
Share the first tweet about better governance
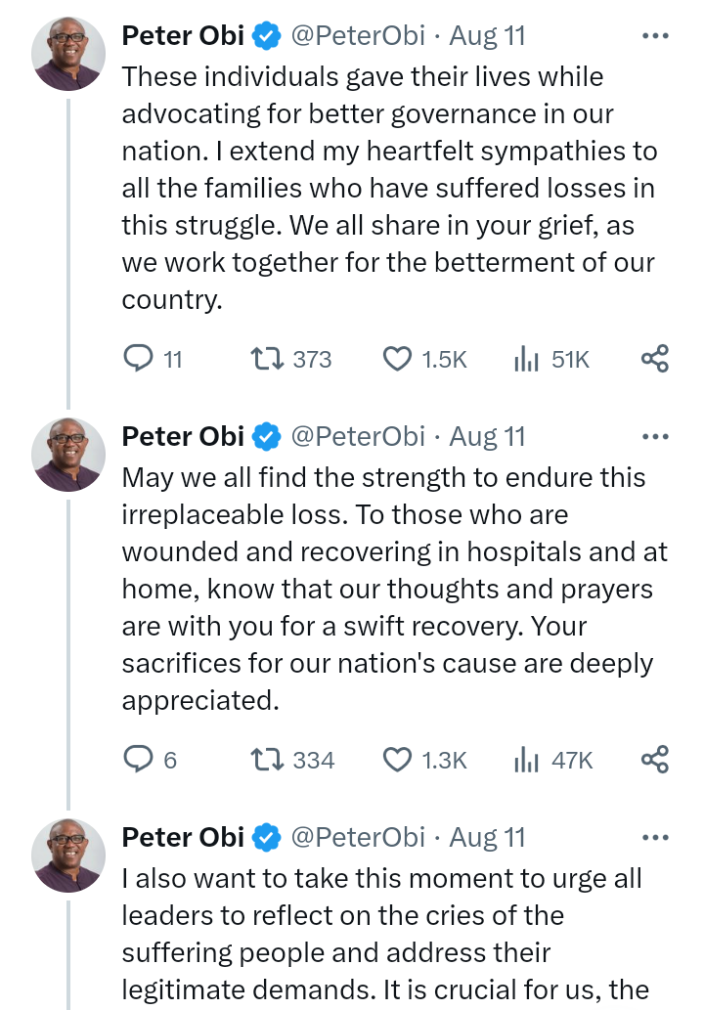click(654, 360)
